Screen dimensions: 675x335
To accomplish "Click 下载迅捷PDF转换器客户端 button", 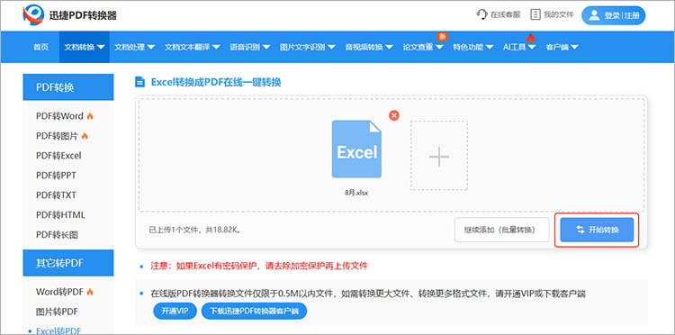I will 254,311.
